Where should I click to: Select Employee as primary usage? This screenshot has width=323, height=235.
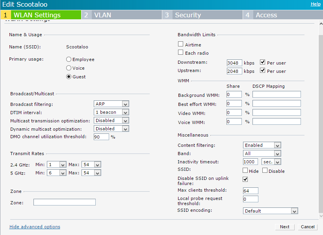[69, 59]
